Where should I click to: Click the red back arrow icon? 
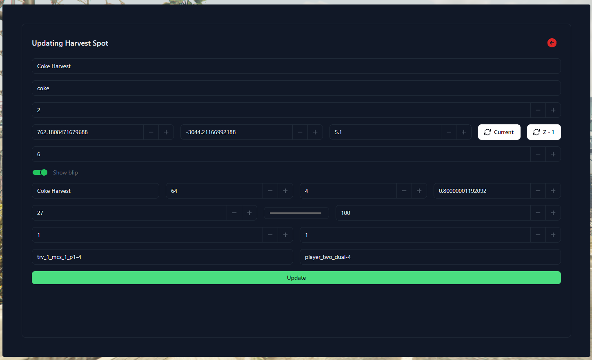(x=552, y=43)
